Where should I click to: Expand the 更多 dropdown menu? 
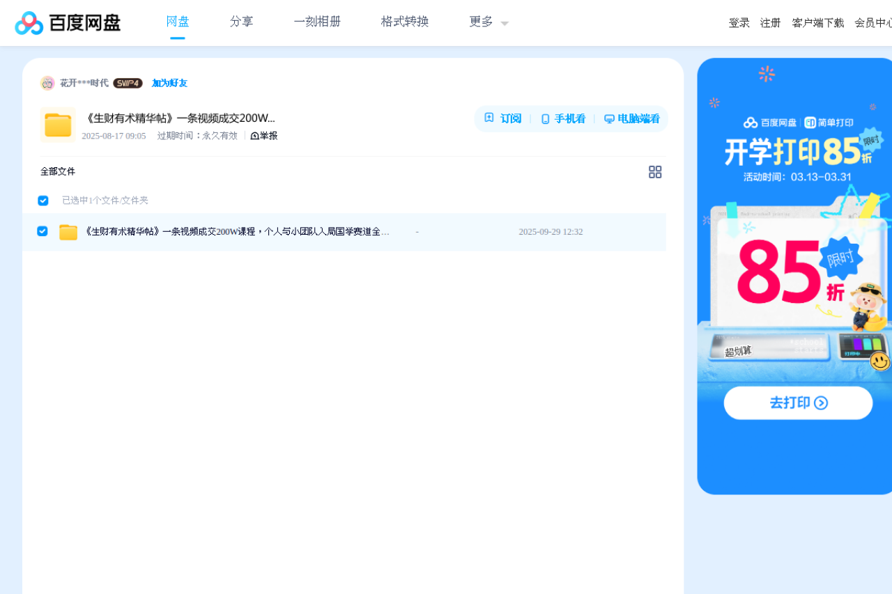(x=480, y=22)
